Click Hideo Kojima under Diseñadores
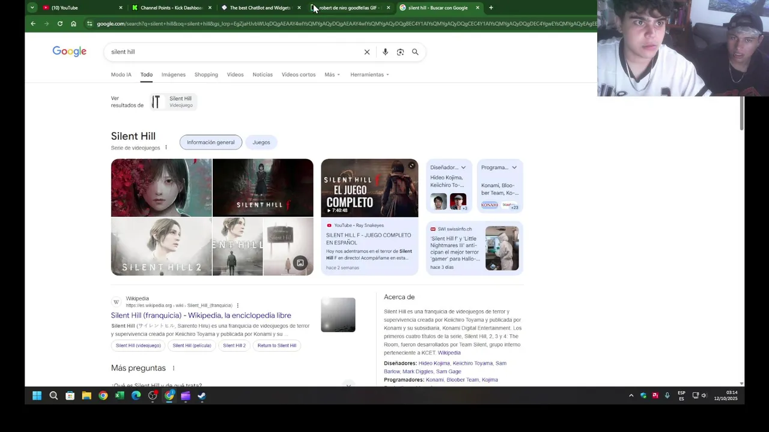Viewport: 769px width, 432px height. click(x=434, y=364)
